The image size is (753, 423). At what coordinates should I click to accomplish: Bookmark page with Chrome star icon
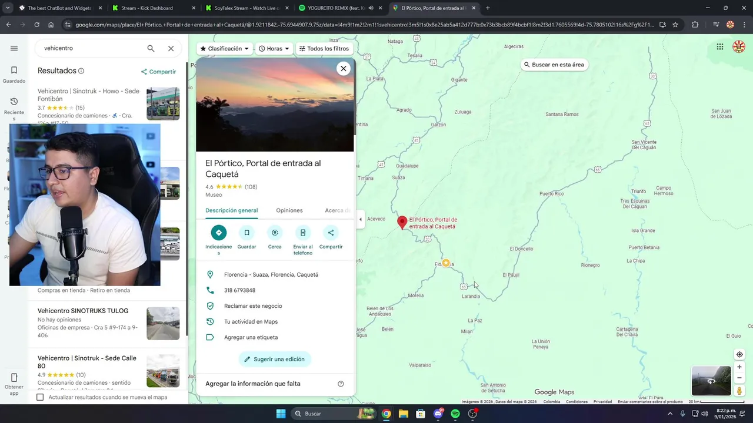click(675, 25)
